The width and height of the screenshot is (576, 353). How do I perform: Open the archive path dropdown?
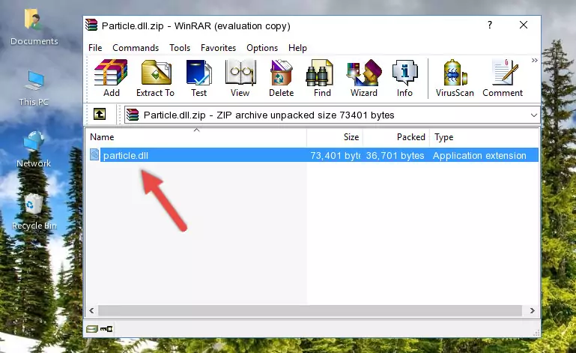coord(534,115)
